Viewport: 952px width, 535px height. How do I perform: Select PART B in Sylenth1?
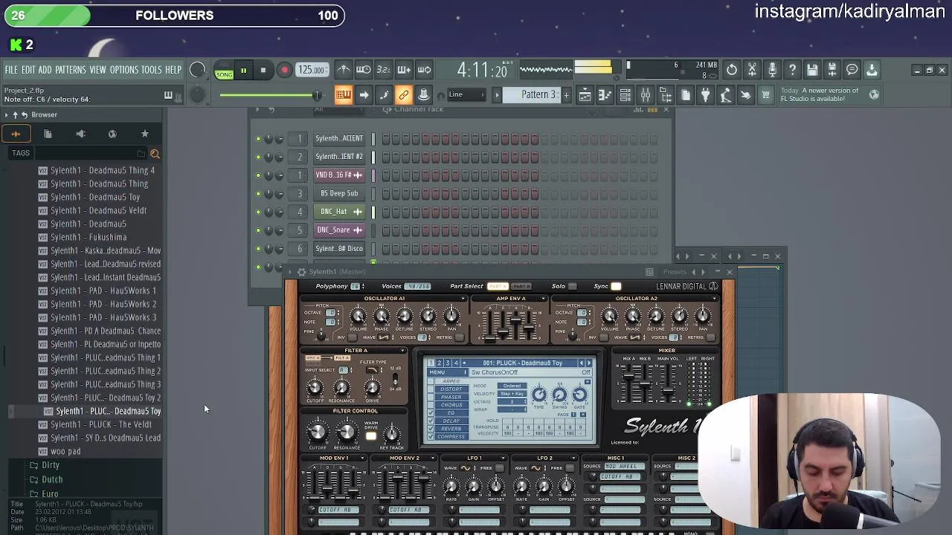[521, 286]
